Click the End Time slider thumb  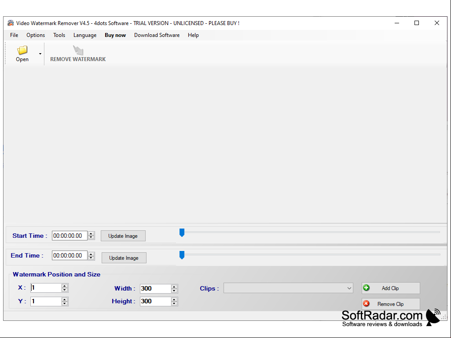182,255
